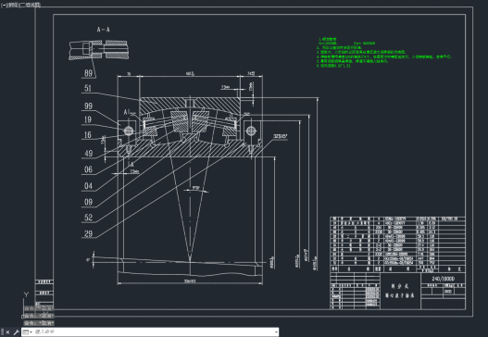This screenshot has width=488, height=337.
Task: Select part number 04 callout
Action: 88,186
